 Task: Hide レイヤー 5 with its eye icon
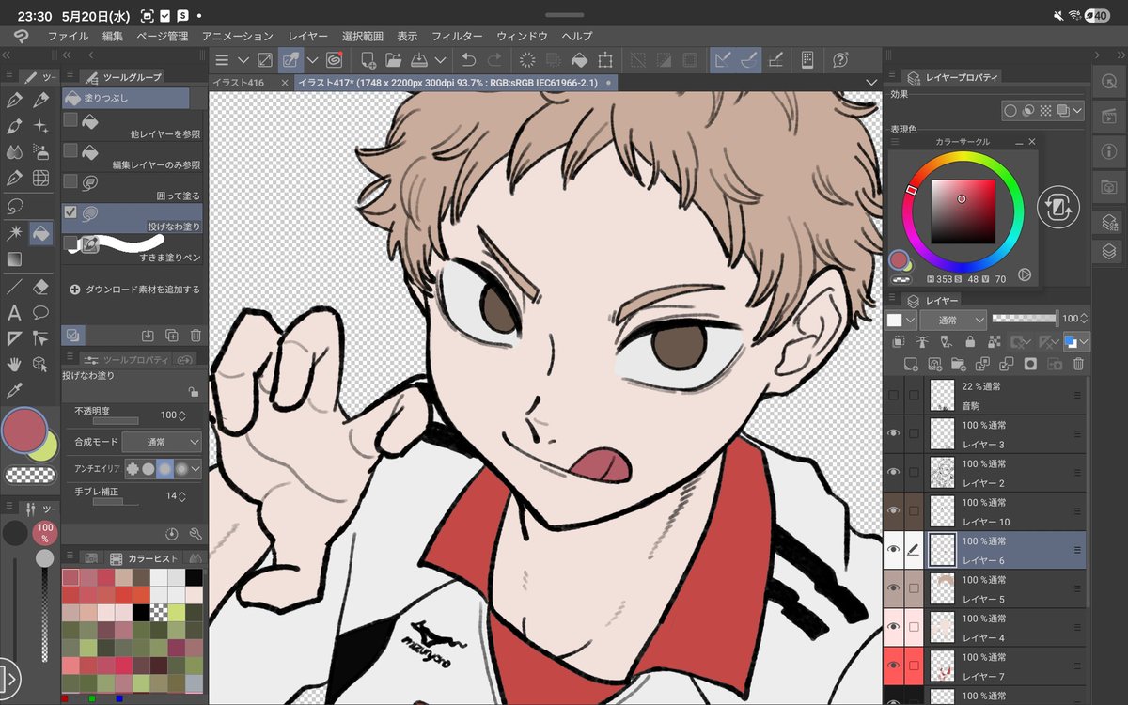click(x=894, y=587)
